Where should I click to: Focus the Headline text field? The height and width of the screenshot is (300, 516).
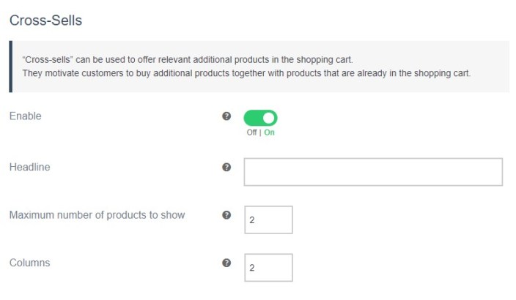click(373, 172)
